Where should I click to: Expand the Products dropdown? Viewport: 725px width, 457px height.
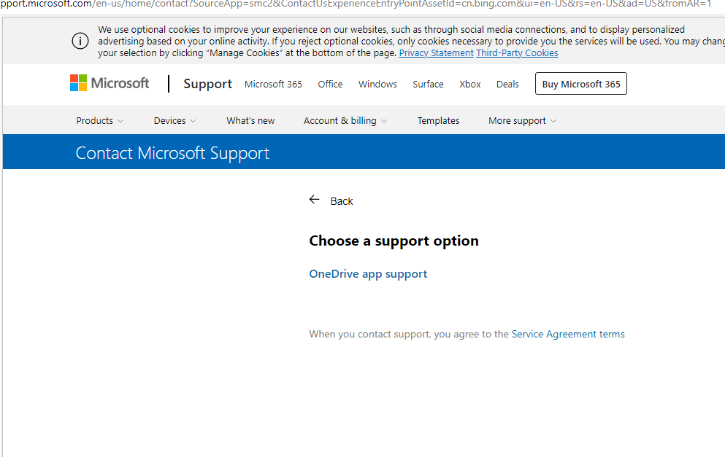click(100, 120)
